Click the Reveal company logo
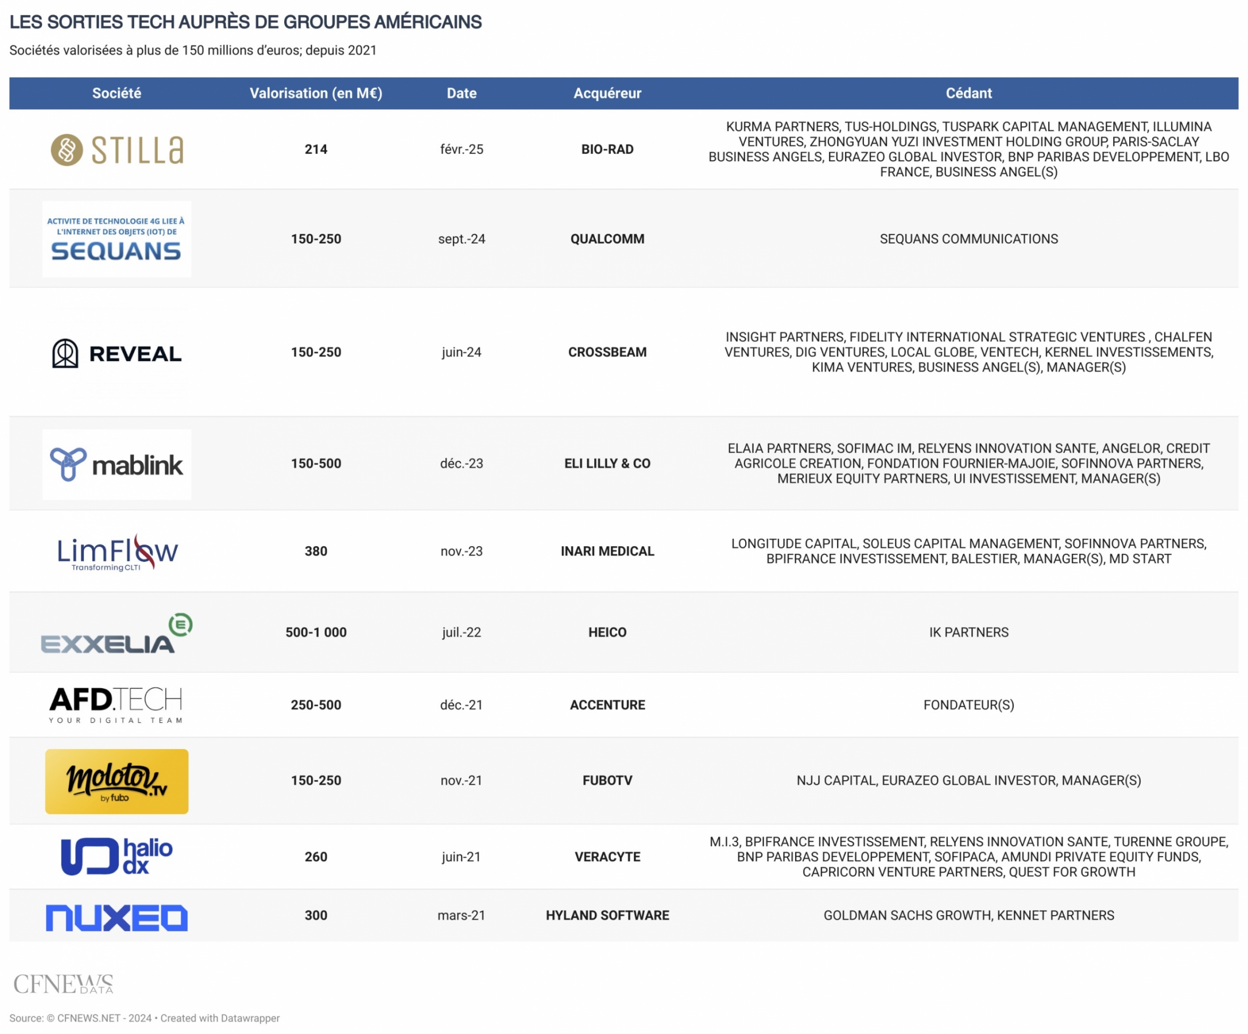The height and width of the screenshot is (1034, 1248). 117,353
